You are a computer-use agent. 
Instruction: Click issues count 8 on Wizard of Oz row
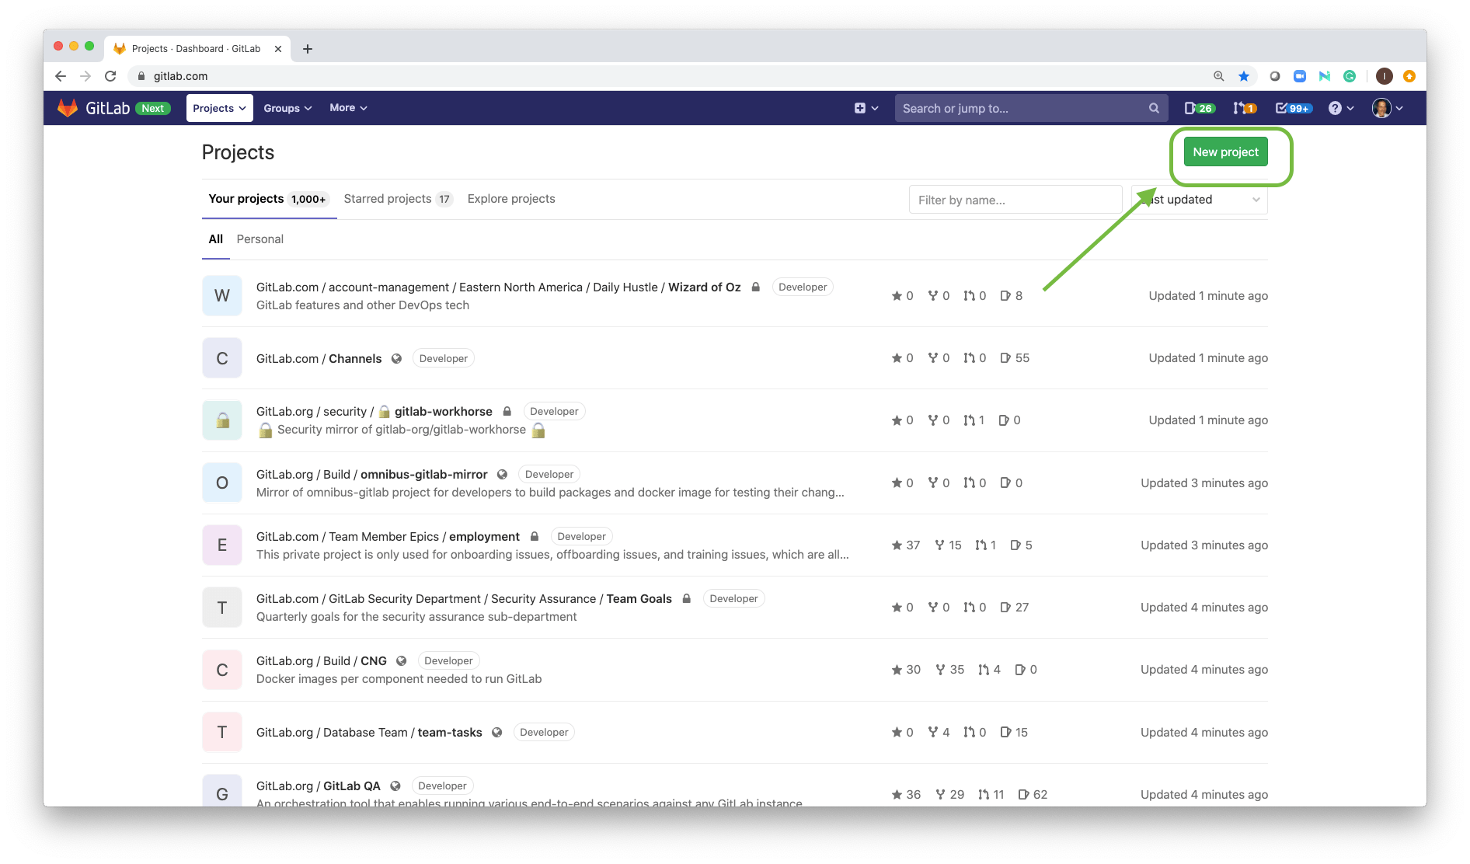[1012, 296]
